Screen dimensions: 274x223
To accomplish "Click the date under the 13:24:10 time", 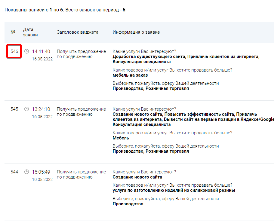I will (x=42, y=117).
